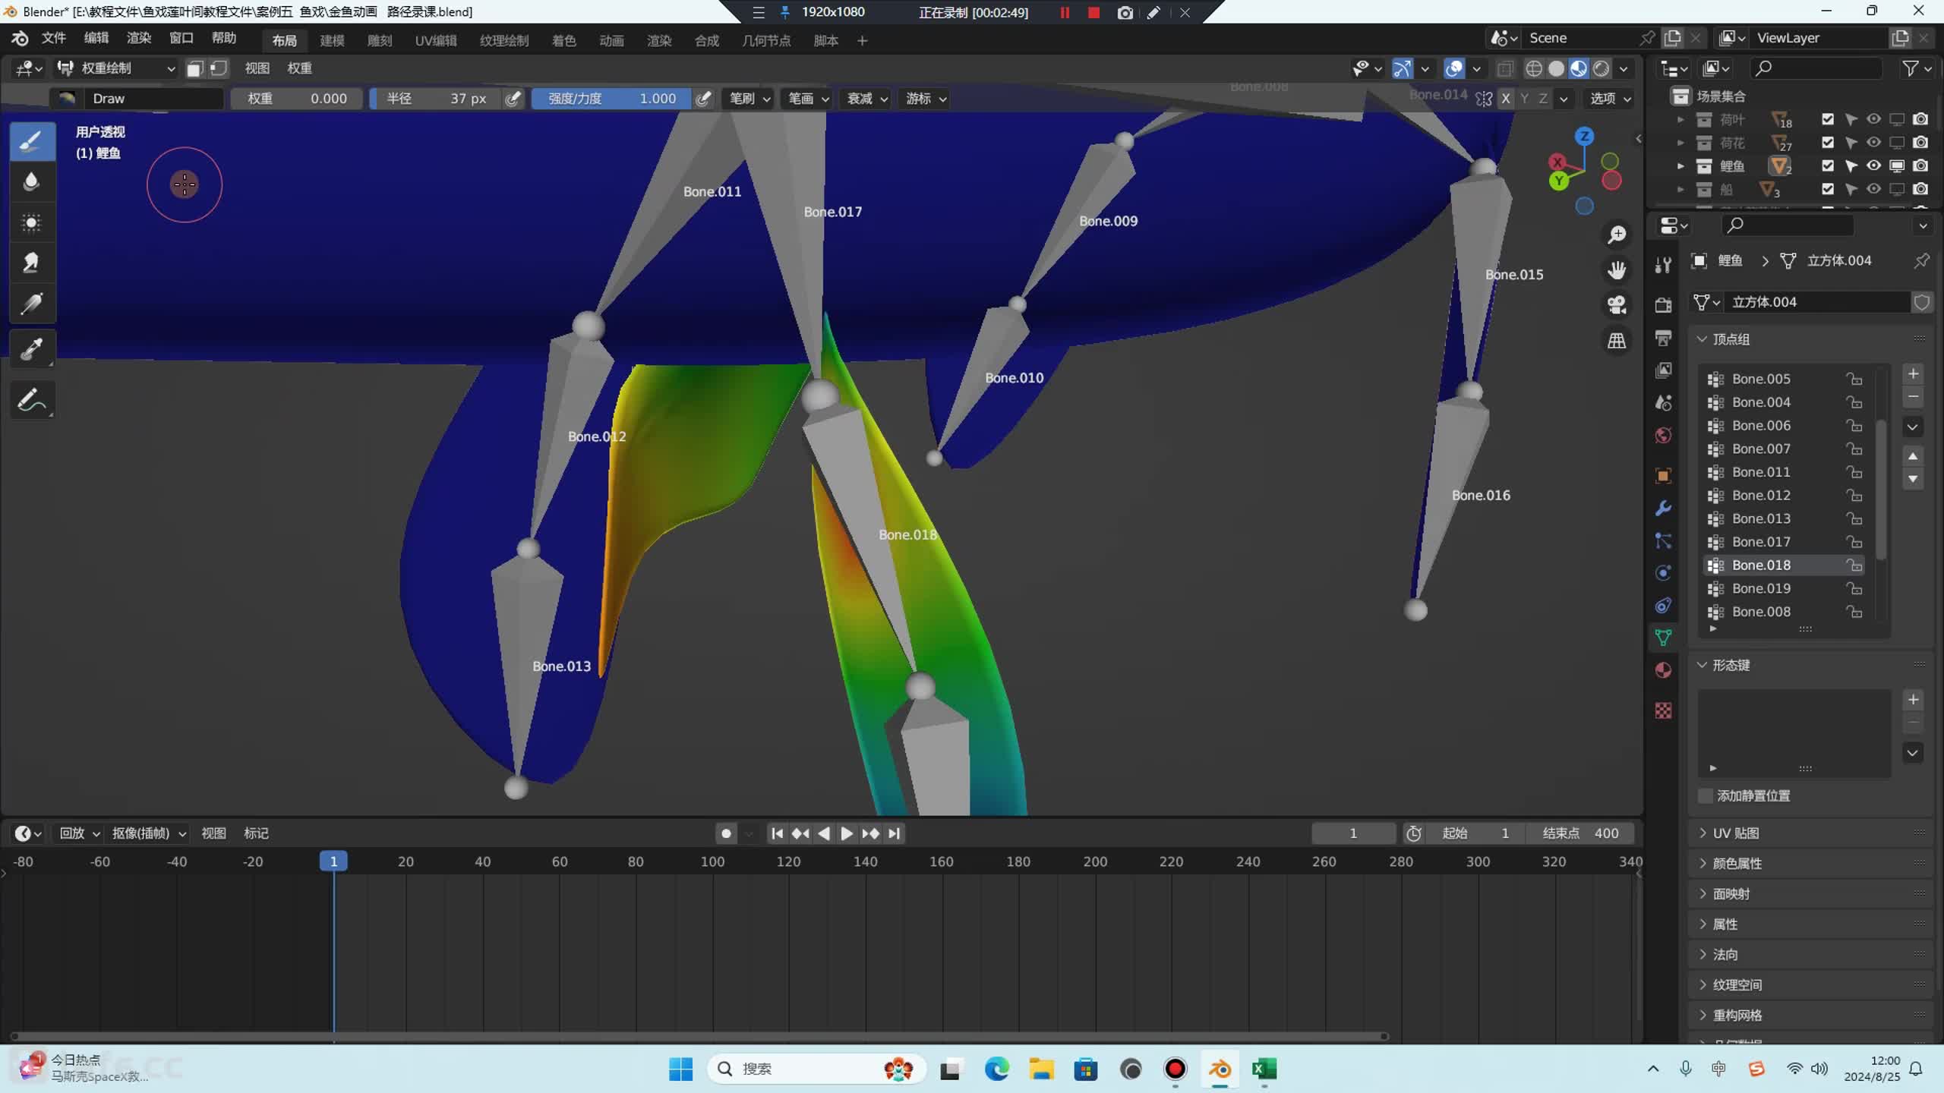
Task: Open the 衰减 falloff dropdown
Action: click(x=866, y=99)
